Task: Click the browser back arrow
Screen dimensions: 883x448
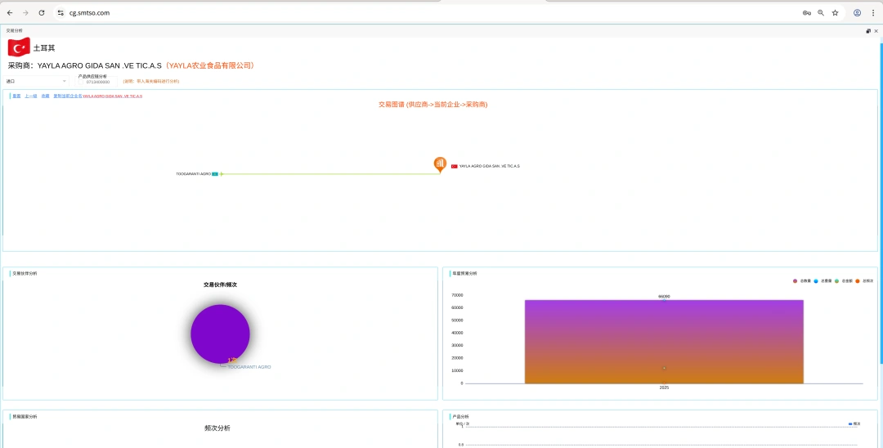Action: (x=10, y=13)
